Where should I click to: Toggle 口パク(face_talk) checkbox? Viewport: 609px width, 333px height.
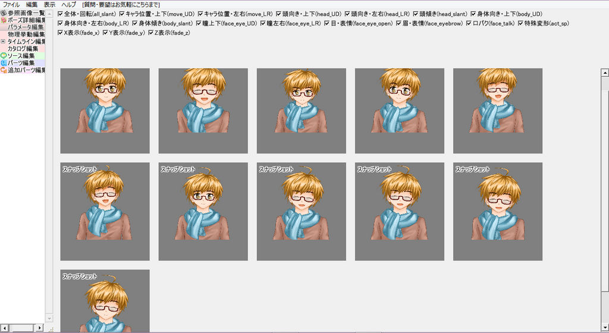click(469, 23)
